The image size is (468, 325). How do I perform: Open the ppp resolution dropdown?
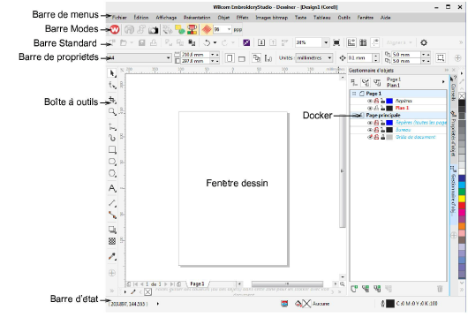pos(230,29)
